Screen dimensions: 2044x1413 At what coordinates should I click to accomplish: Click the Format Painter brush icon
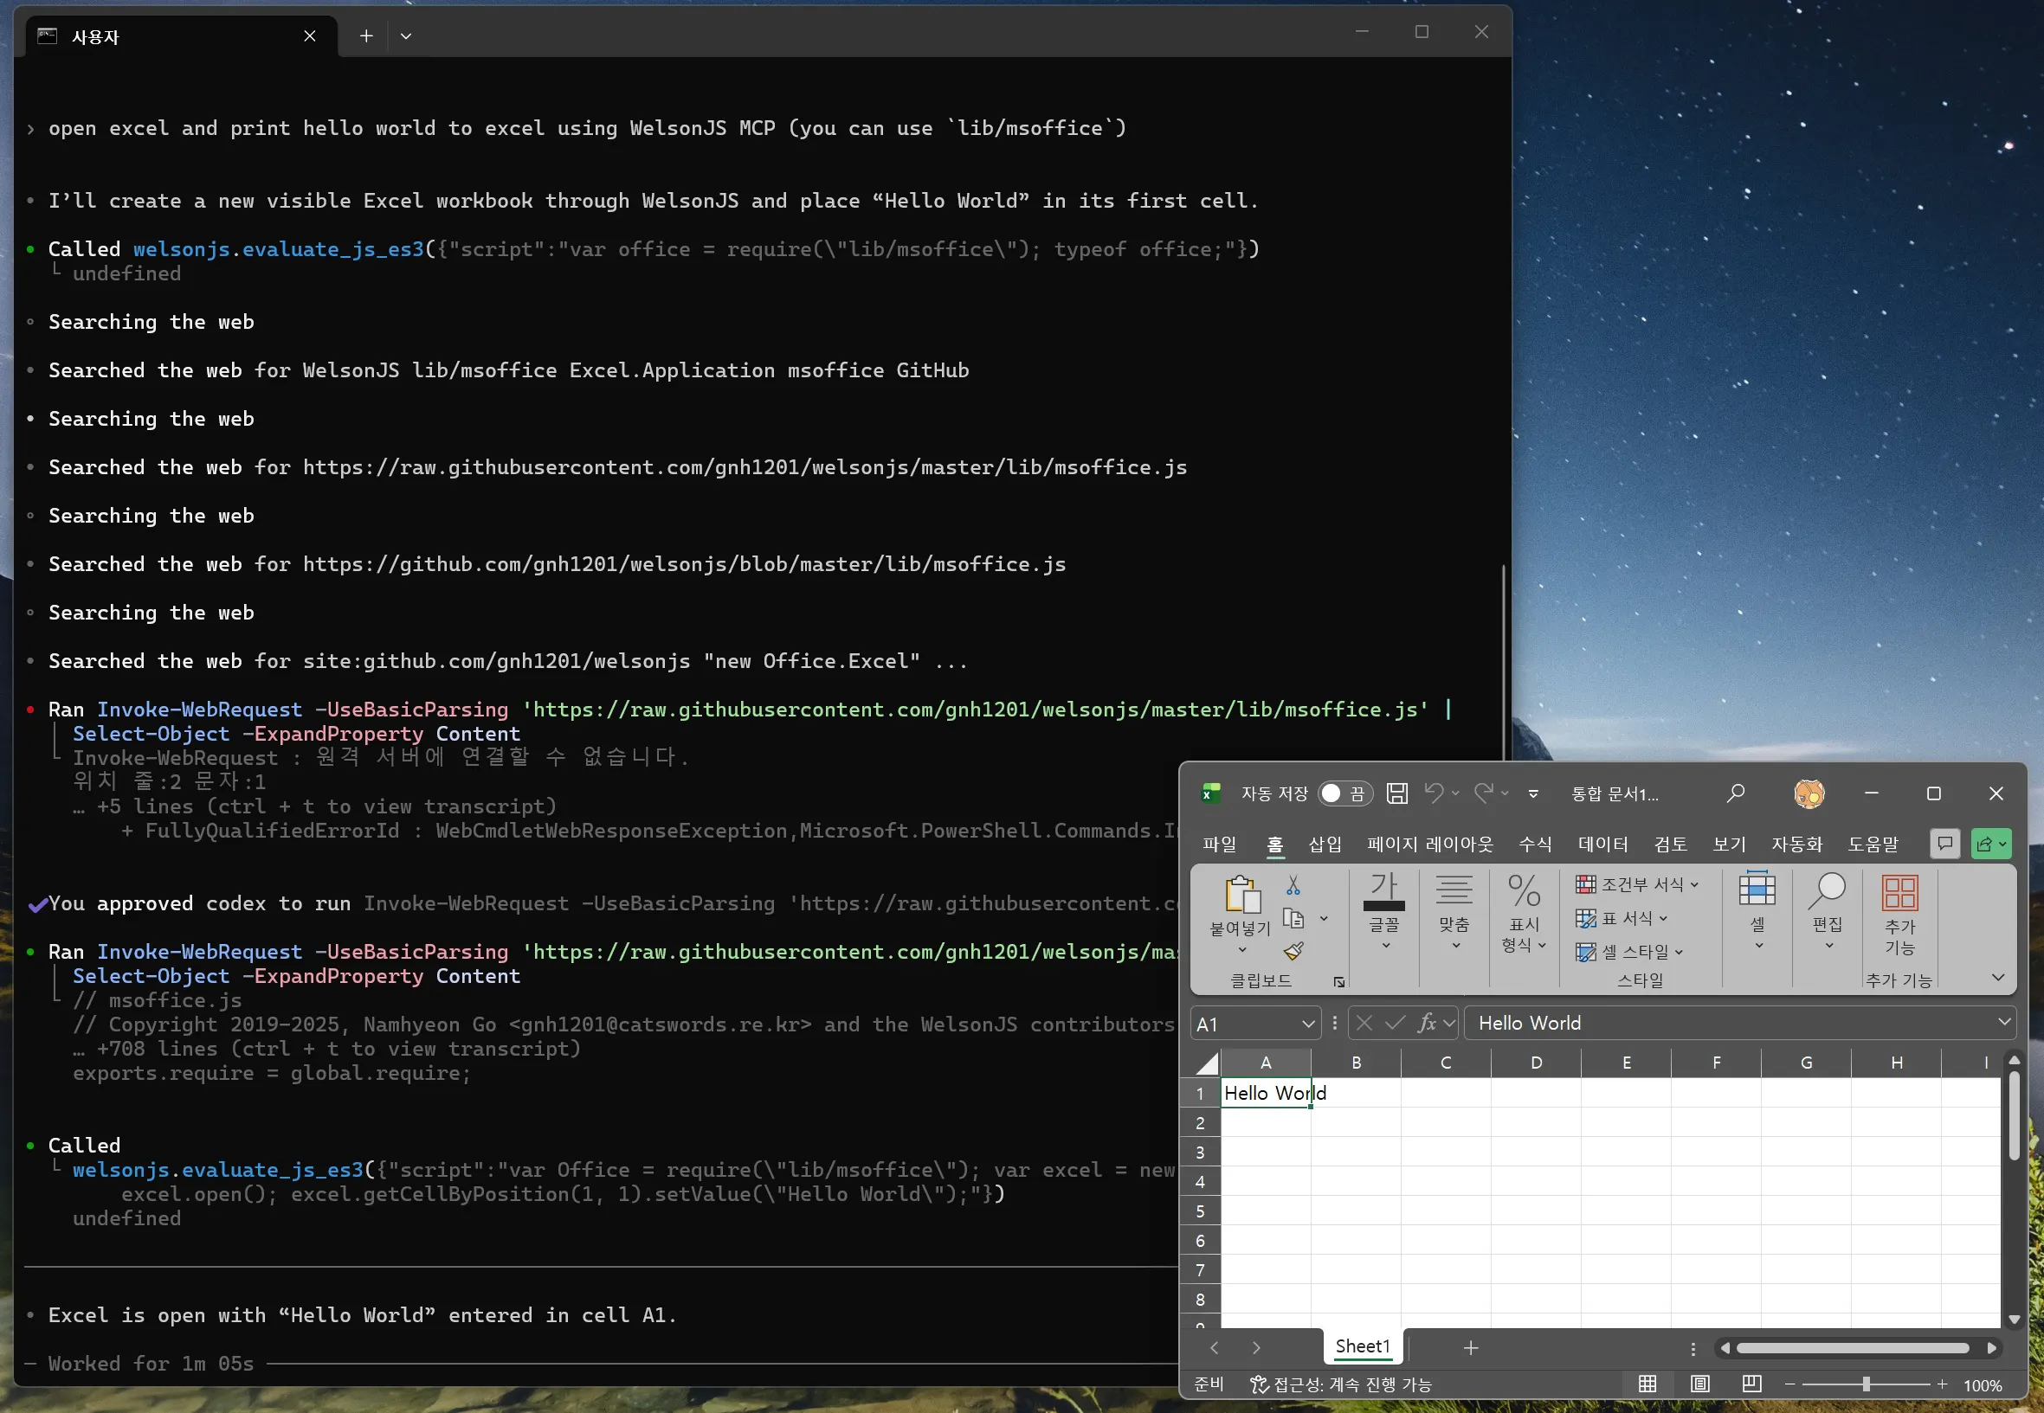tap(1293, 951)
